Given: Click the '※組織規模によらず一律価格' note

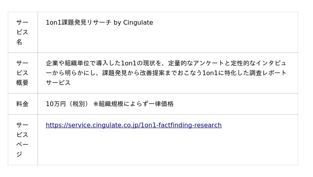Looking at the screenshot, I should coord(133,104).
